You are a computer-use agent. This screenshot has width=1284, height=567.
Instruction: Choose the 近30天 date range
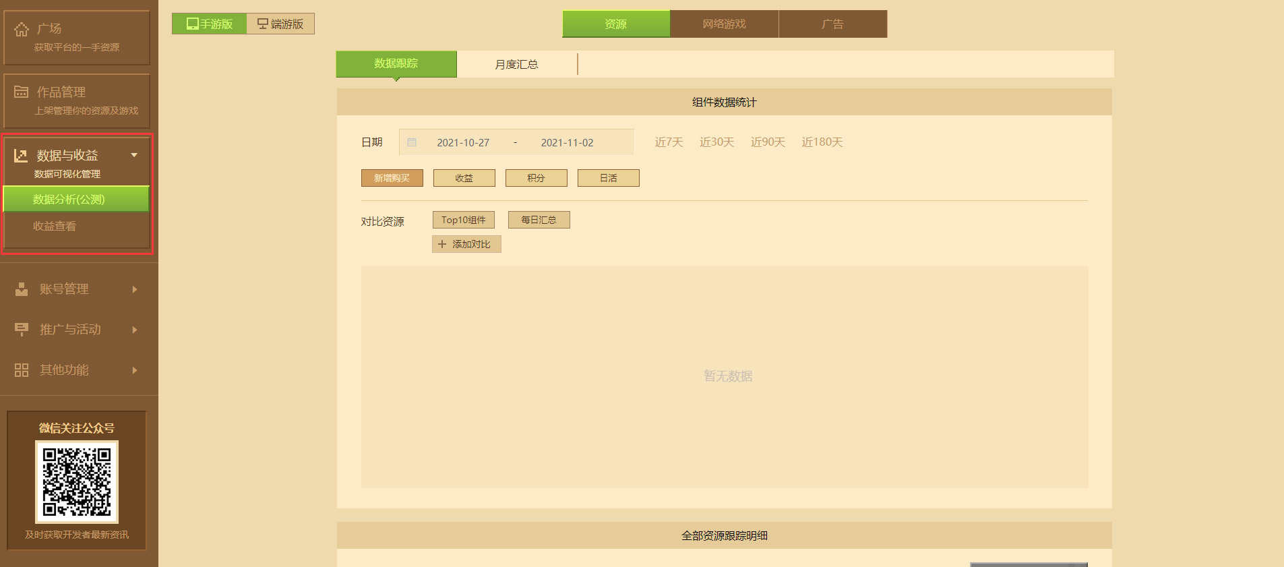717,142
